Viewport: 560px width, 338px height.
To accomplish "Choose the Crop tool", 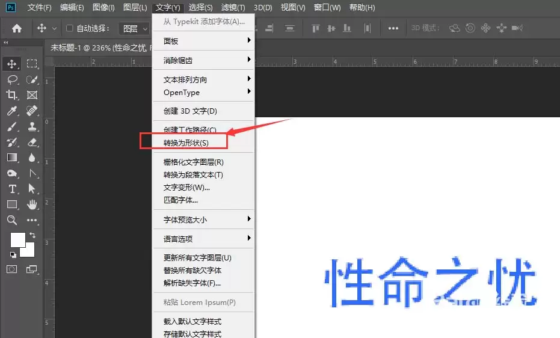I will click(12, 95).
